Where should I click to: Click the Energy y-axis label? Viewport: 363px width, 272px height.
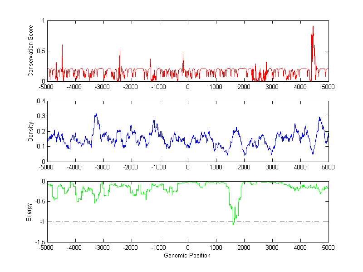click(x=29, y=212)
